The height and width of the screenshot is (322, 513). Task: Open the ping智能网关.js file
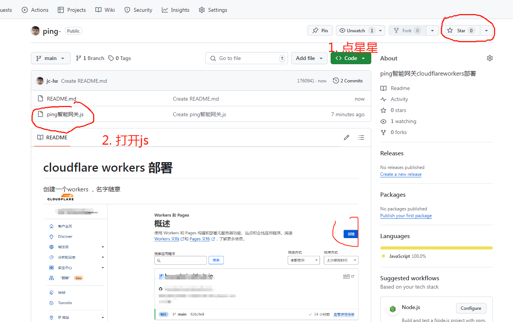click(65, 114)
